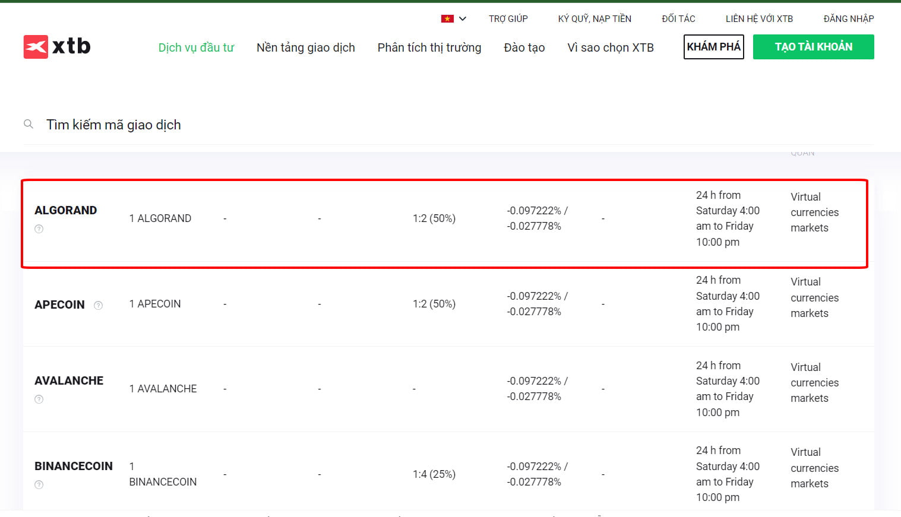Viewport: 901px width, 517px height.
Task: Select the BINANCECOIN instrument name
Action: (74, 466)
